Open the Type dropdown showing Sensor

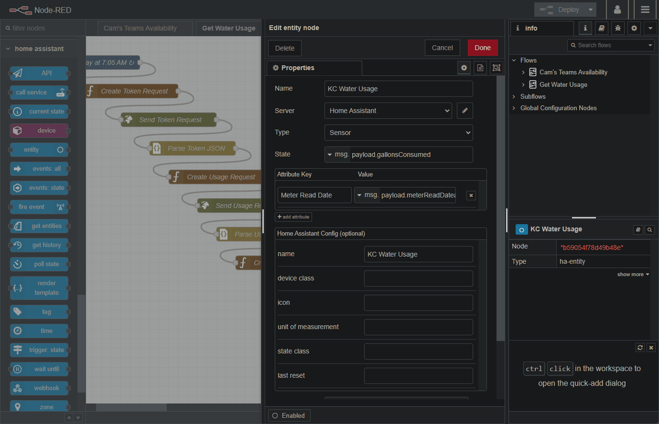pos(398,132)
